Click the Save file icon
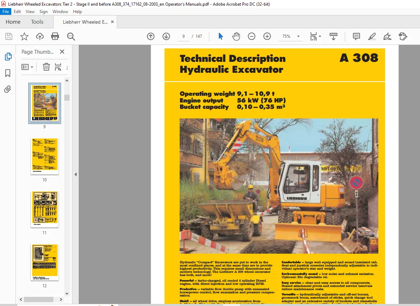Viewport: 420px width, 306px height. [x=9, y=36]
